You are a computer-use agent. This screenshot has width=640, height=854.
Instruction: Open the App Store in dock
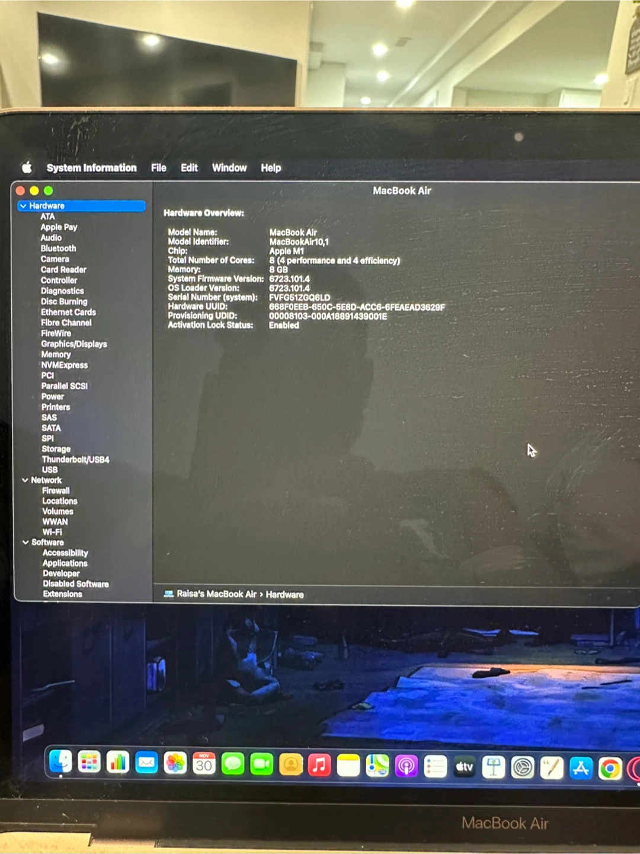(x=581, y=768)
